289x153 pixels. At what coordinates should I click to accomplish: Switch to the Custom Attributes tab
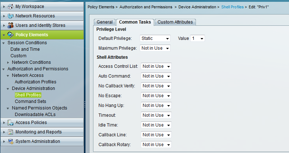coord(176,22)
